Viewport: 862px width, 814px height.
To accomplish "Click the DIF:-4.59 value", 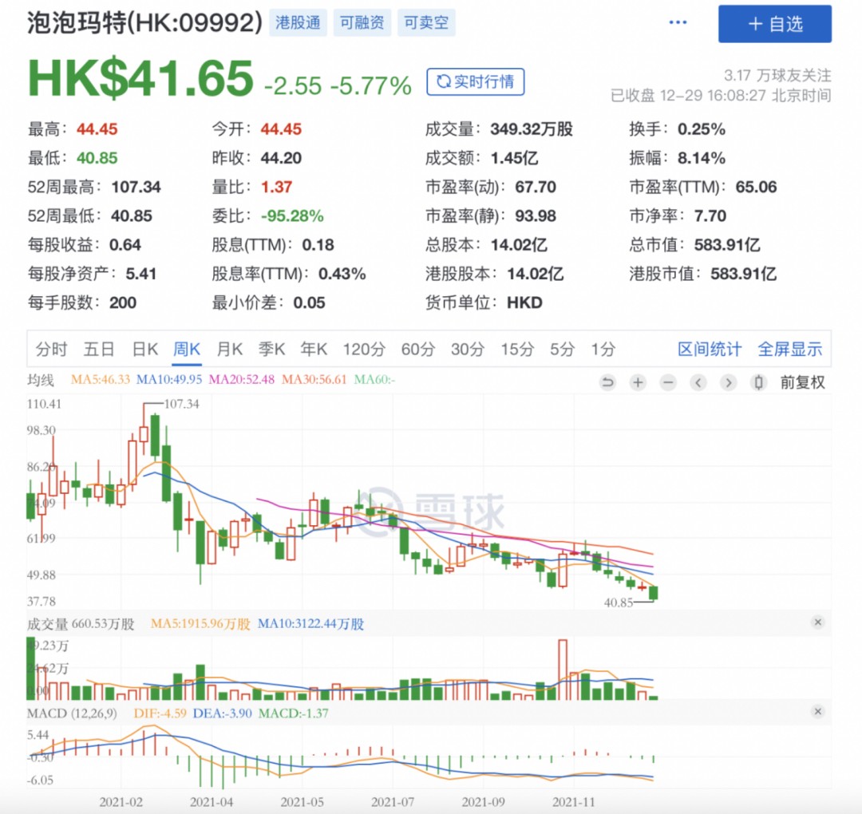I will (x=160, y=713).
